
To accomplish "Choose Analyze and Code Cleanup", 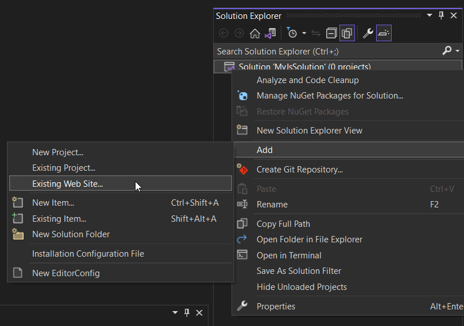I will [307, 80].
